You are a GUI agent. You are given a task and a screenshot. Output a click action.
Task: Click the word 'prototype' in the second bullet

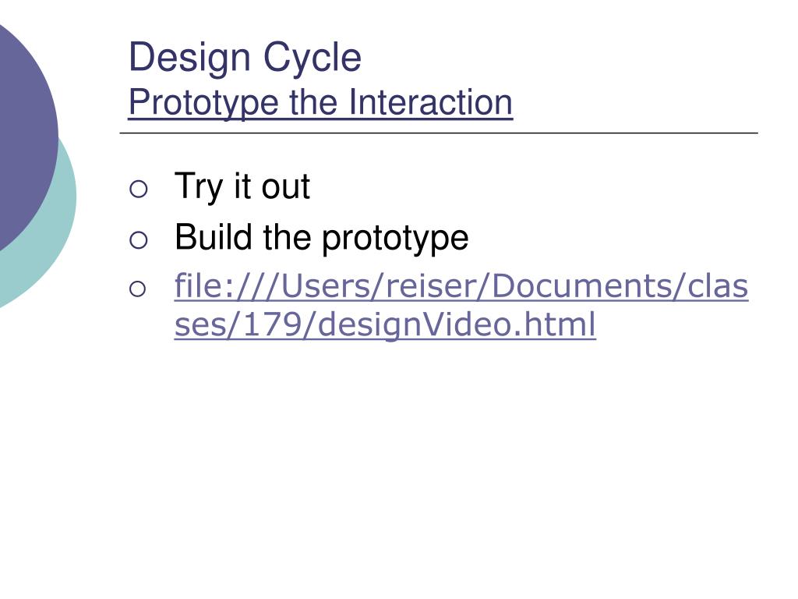click(x=395, y=239)
